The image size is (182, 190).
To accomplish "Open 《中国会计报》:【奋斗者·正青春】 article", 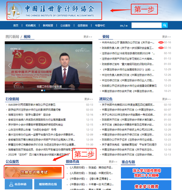I will coord(90,179).
